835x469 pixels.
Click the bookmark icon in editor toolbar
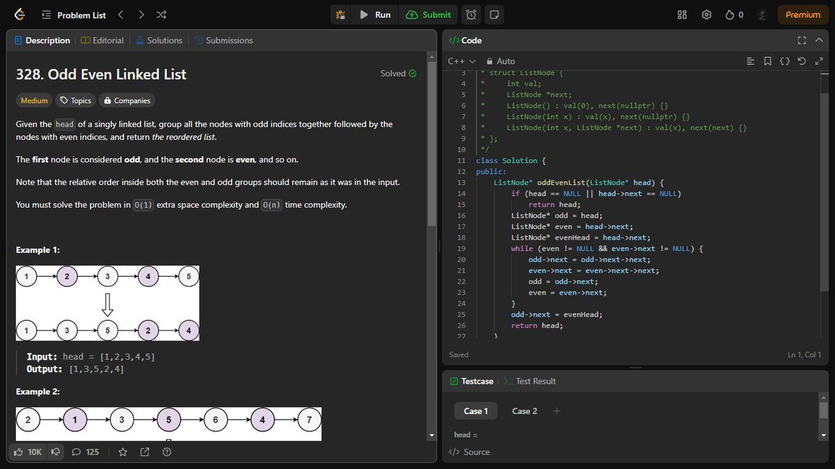pyautogui.click(x=768, y=61)
